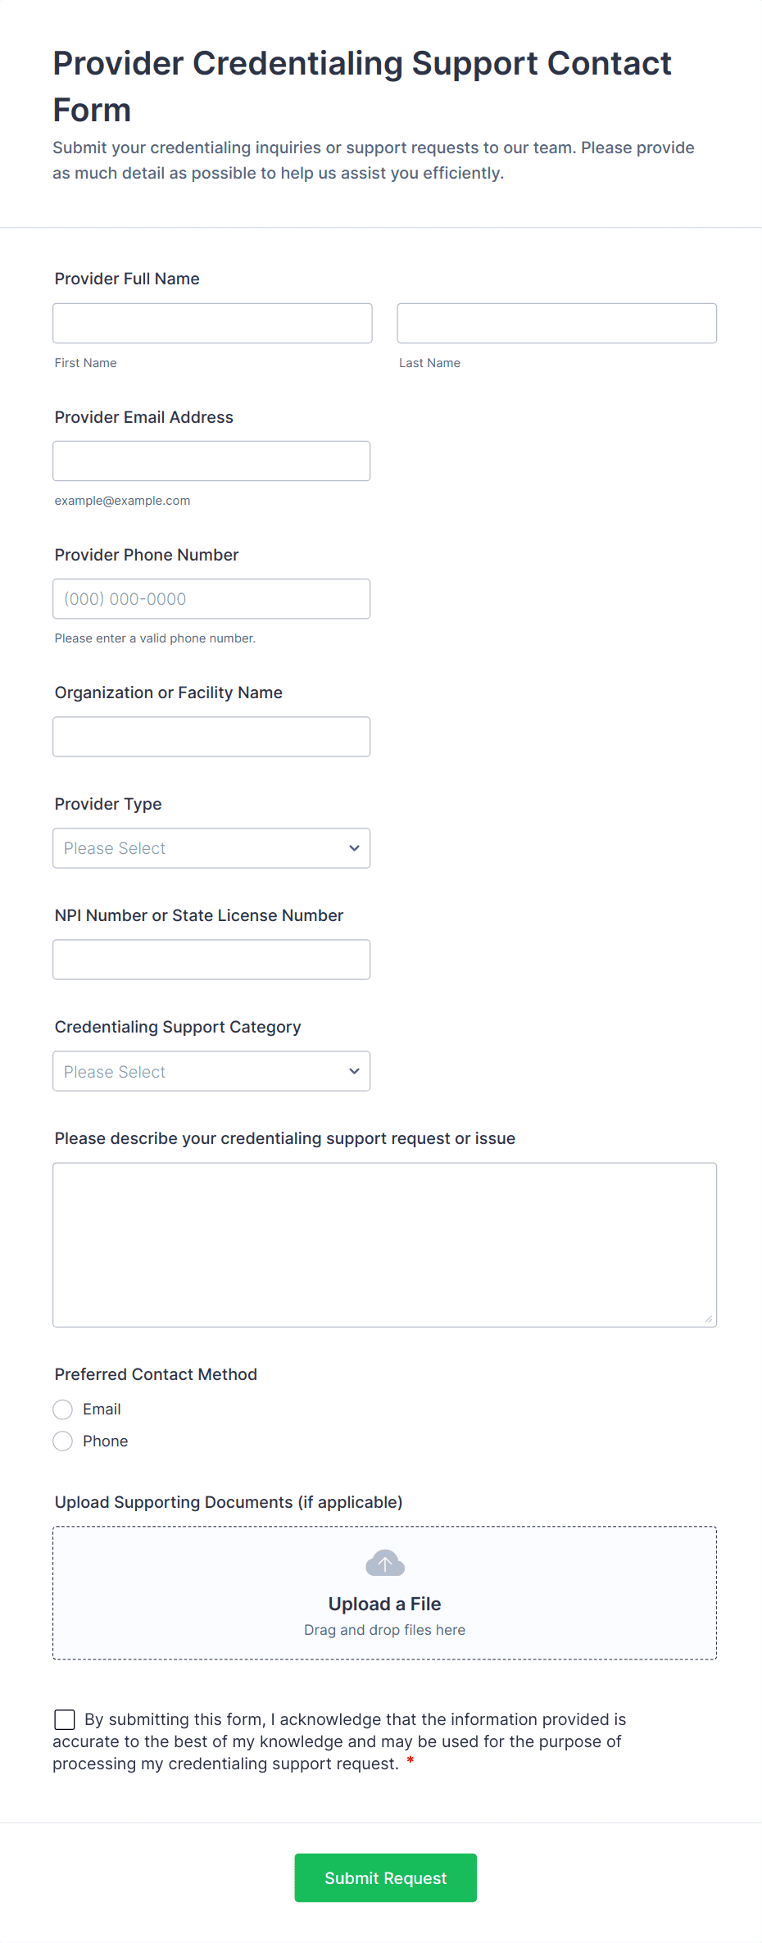Click the First Name input field
Screen dimensions: 762x1943
[x=212, y=324]
